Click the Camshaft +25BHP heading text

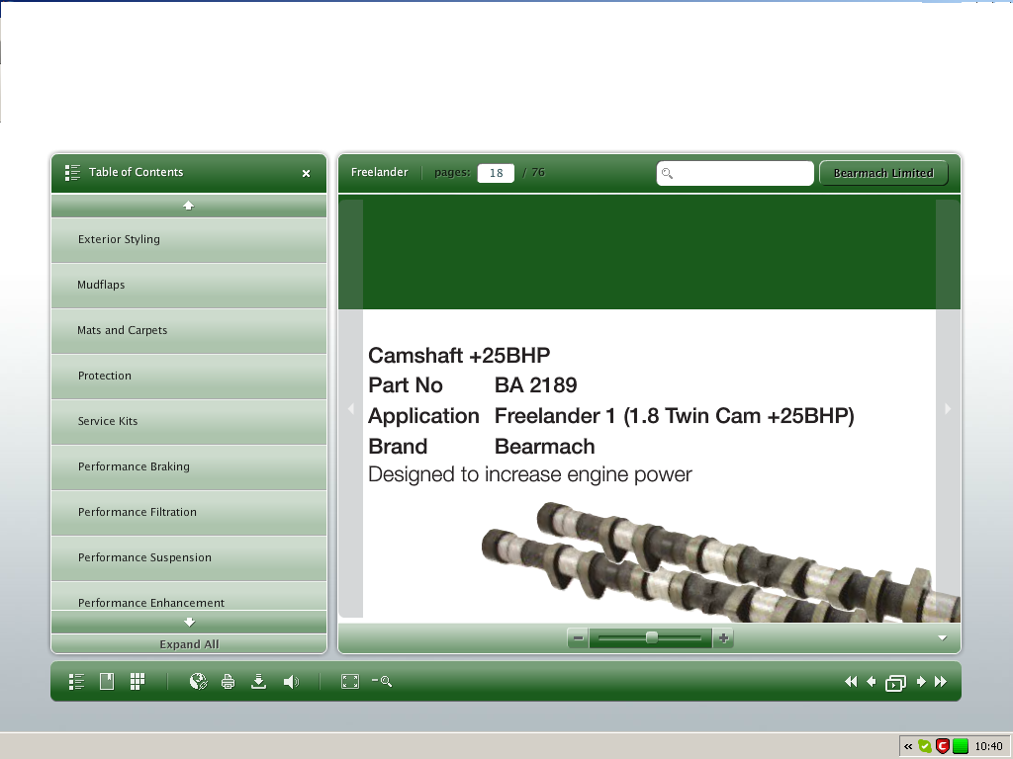click(459, 355)
